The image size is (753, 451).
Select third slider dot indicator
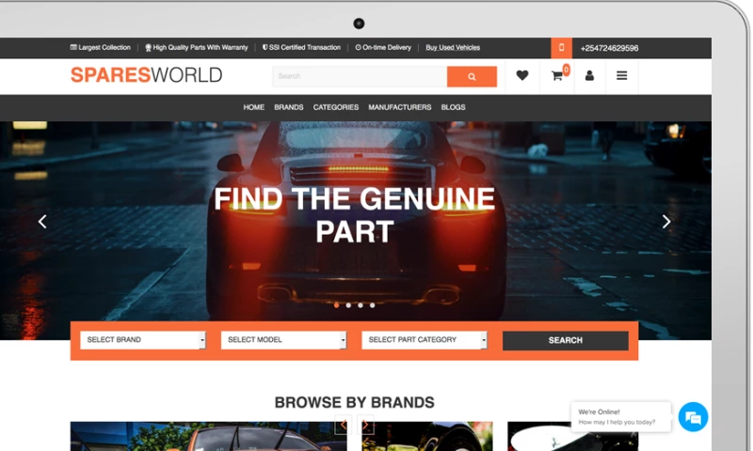(x=360, y=305)
